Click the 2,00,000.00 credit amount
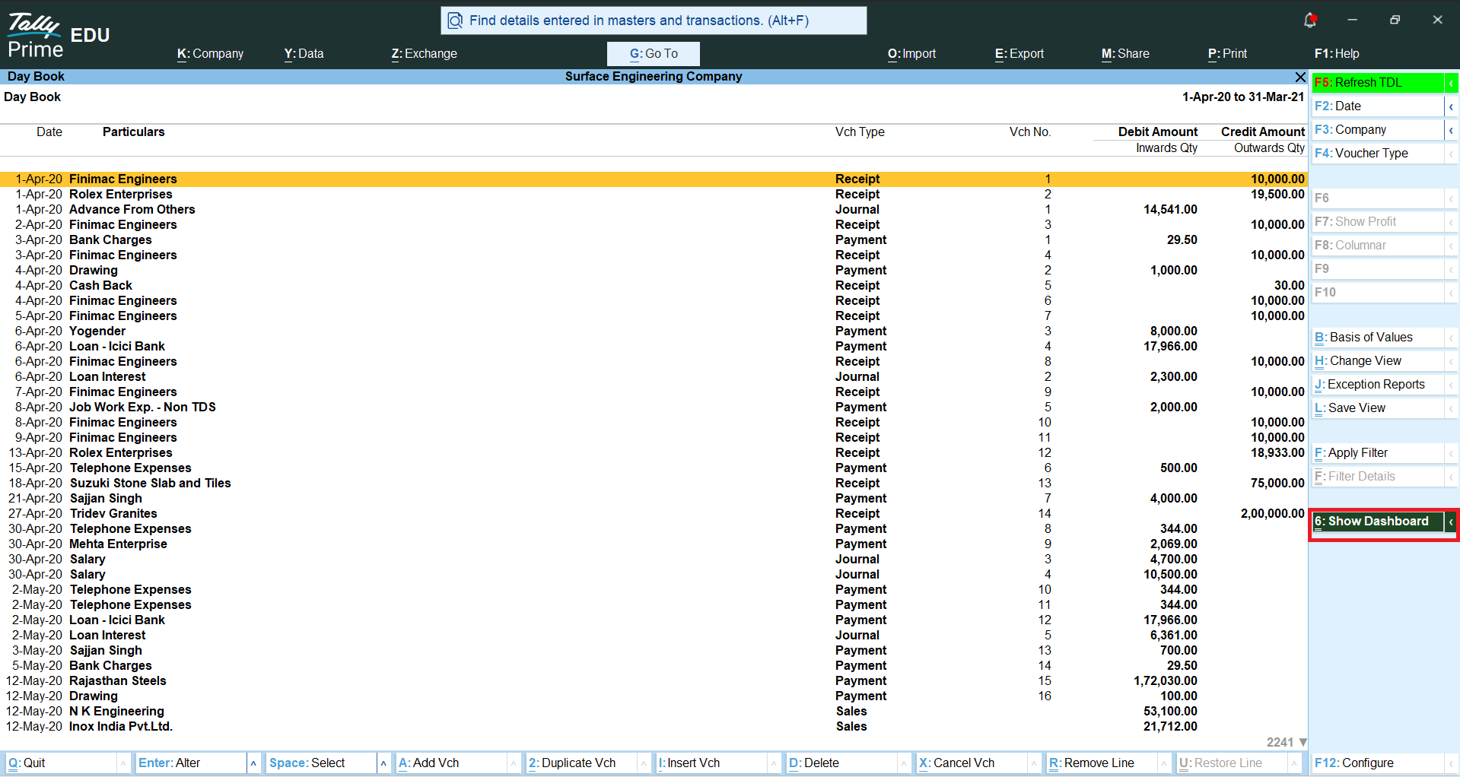 [x=1272, y=514]
